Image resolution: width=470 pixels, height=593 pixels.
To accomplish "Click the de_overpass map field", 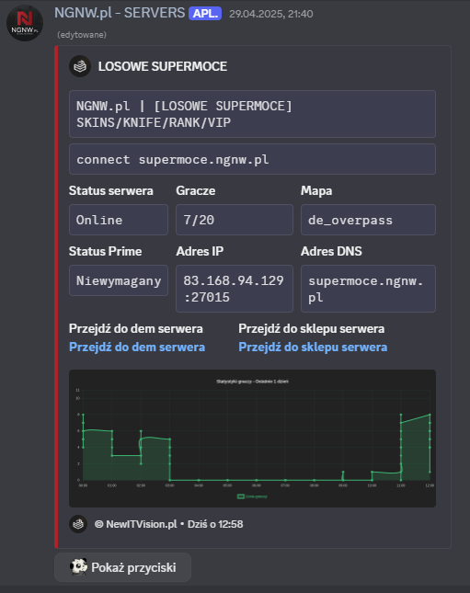I will (x=368, y=220).
